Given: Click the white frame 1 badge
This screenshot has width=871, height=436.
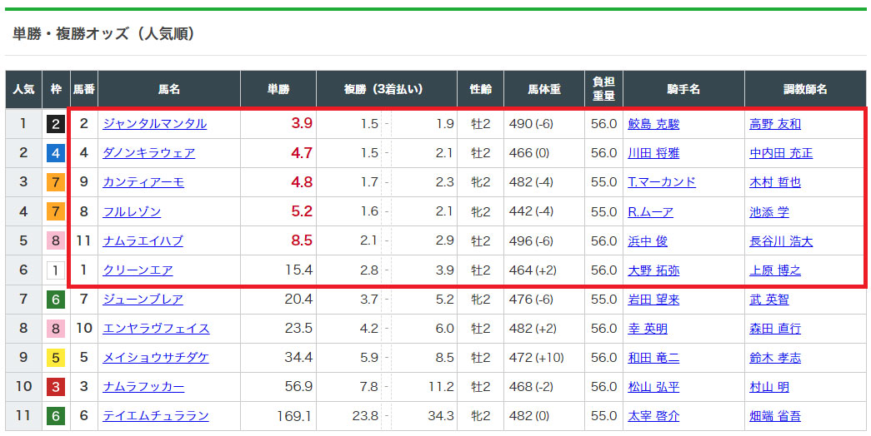Looking at the screenshot, I should tap(56, 270).
